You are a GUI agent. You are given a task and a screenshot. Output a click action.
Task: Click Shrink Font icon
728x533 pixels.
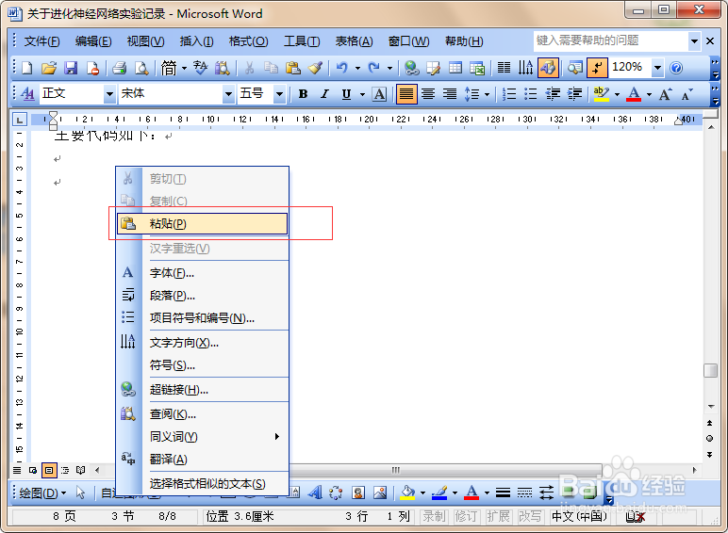[687, 94]
